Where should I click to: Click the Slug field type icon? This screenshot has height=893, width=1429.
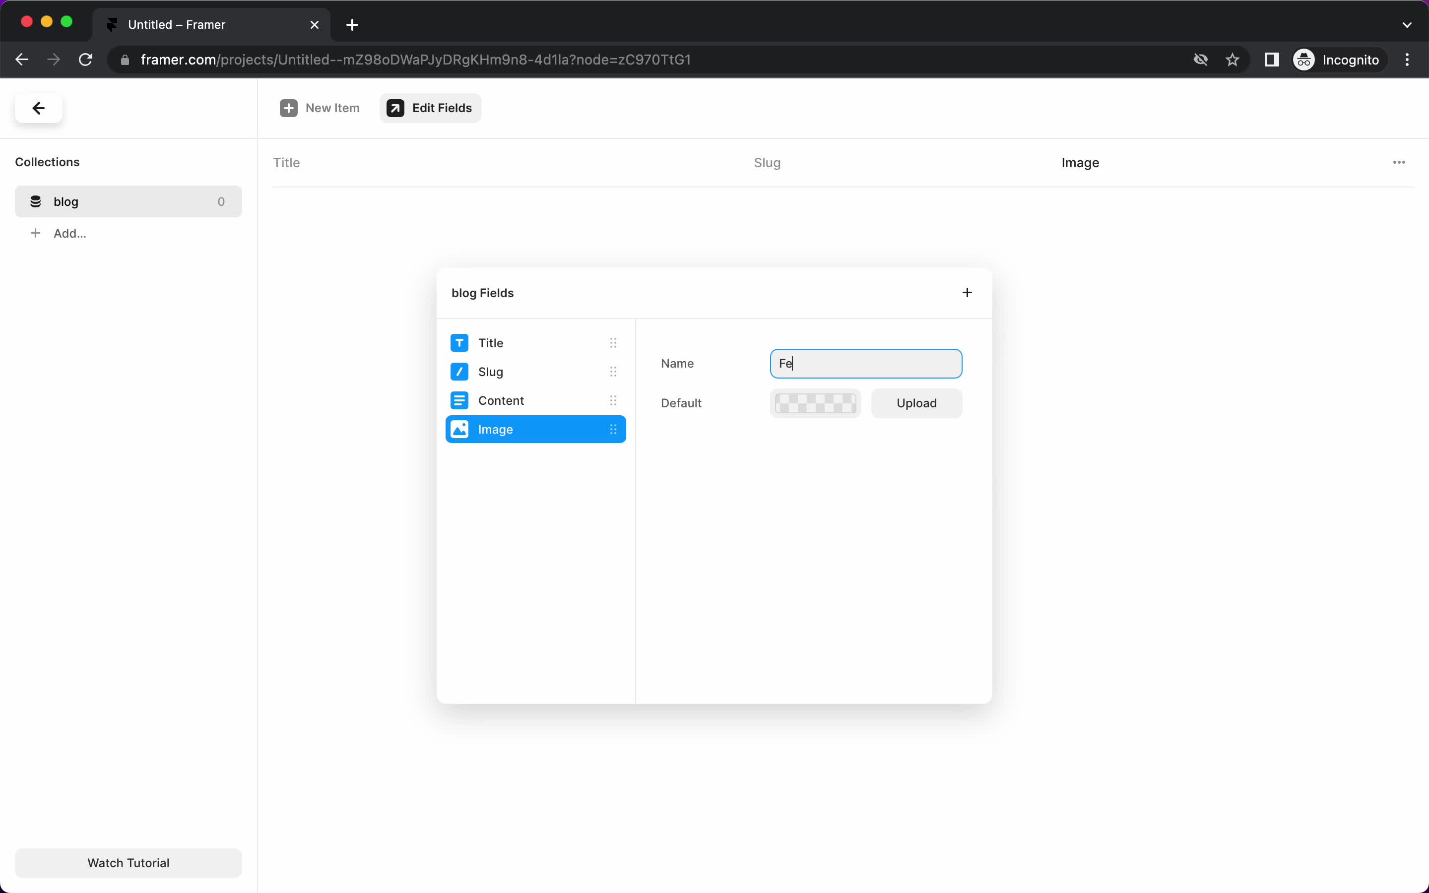pos(459,372)
